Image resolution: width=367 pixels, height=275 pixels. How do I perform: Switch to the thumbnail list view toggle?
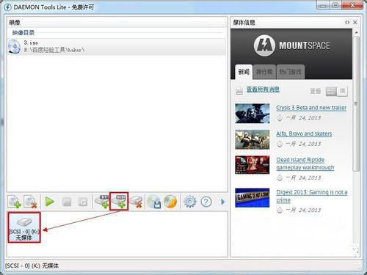click(331, 92)
